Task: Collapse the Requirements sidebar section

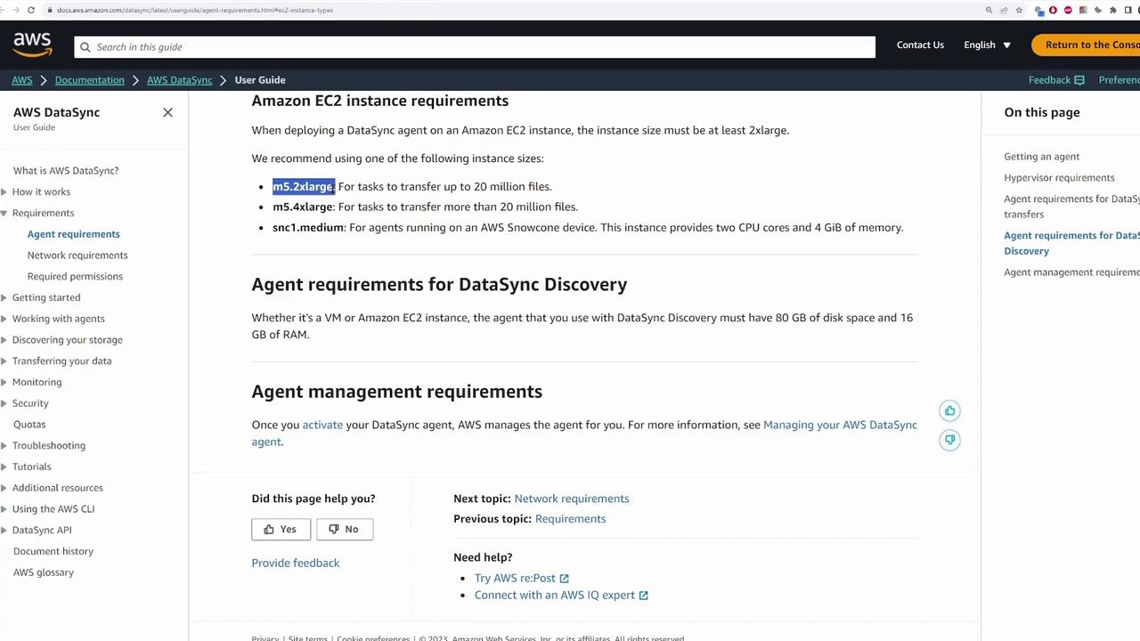Action: coord(5,213)
